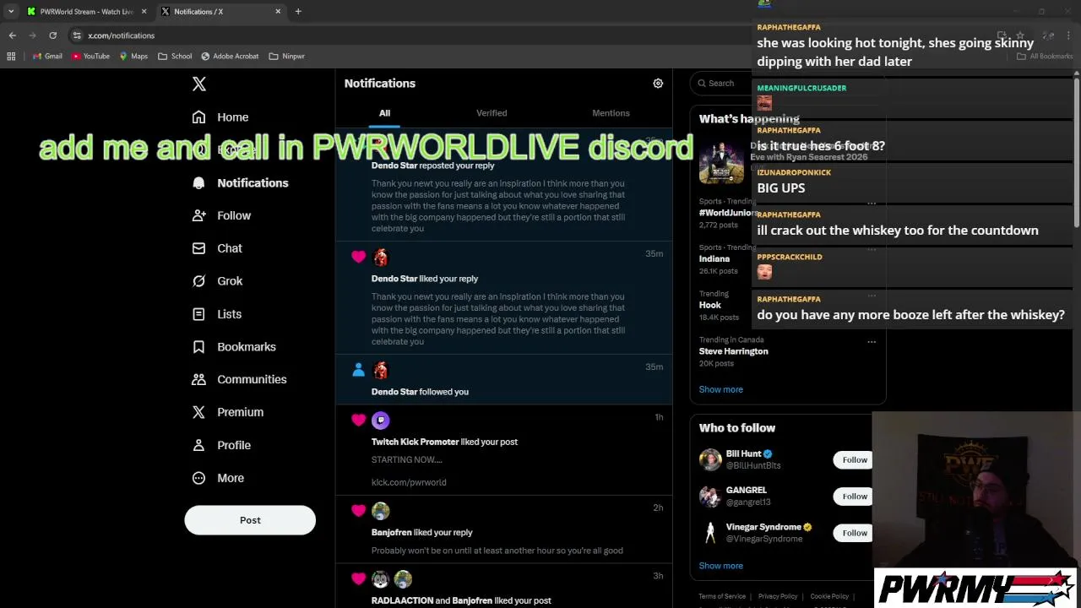Viewport: 1081px width, 608px height.
Task: Click the Bill Hunt name in Who to follow
Action: [x=743, y=453]
